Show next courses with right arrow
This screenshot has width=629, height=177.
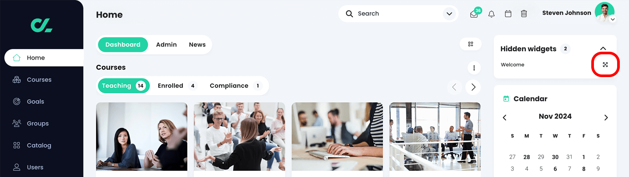[473, 87]
